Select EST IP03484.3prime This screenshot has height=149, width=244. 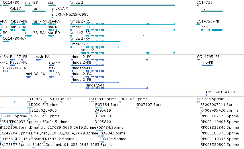(x=110, y=128)
